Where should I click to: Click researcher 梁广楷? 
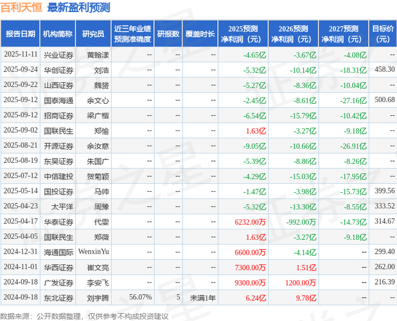coord(98,116)
